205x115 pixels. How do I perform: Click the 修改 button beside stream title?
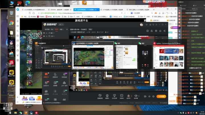[90, 29]
